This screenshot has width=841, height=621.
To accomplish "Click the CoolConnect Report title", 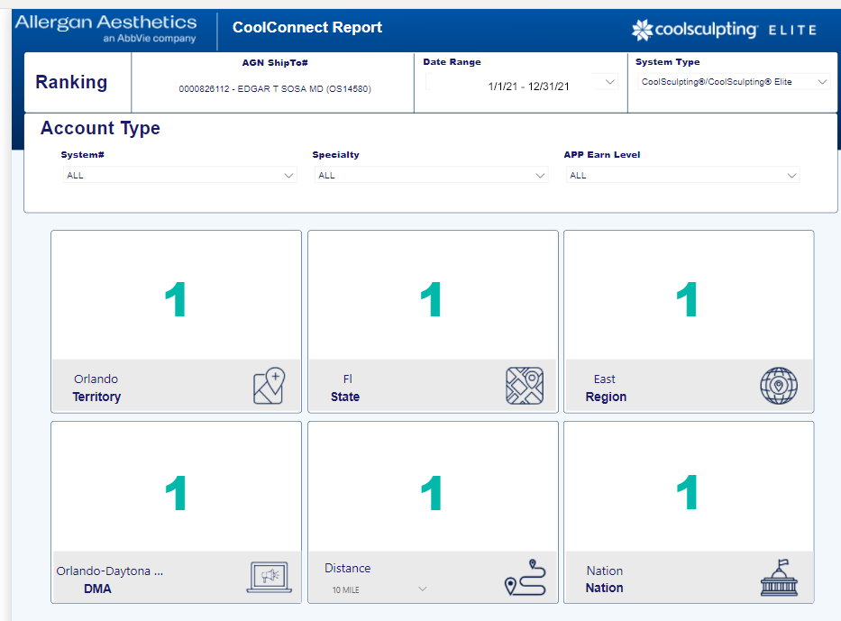I will point(306,27).
